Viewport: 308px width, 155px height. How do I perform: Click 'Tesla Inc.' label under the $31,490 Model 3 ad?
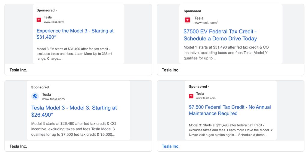tap(18, 70)
